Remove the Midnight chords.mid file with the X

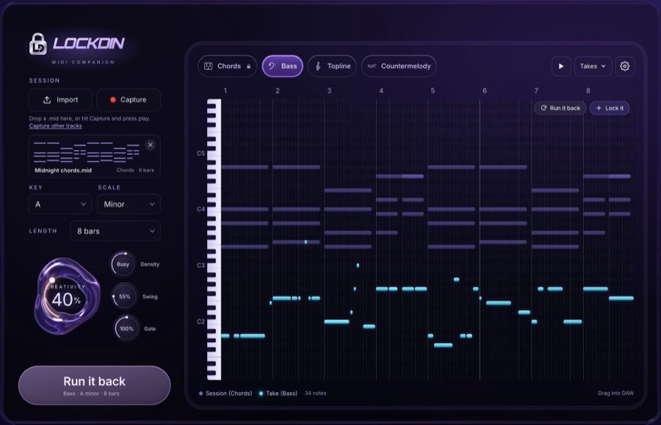tap(150, 145)
